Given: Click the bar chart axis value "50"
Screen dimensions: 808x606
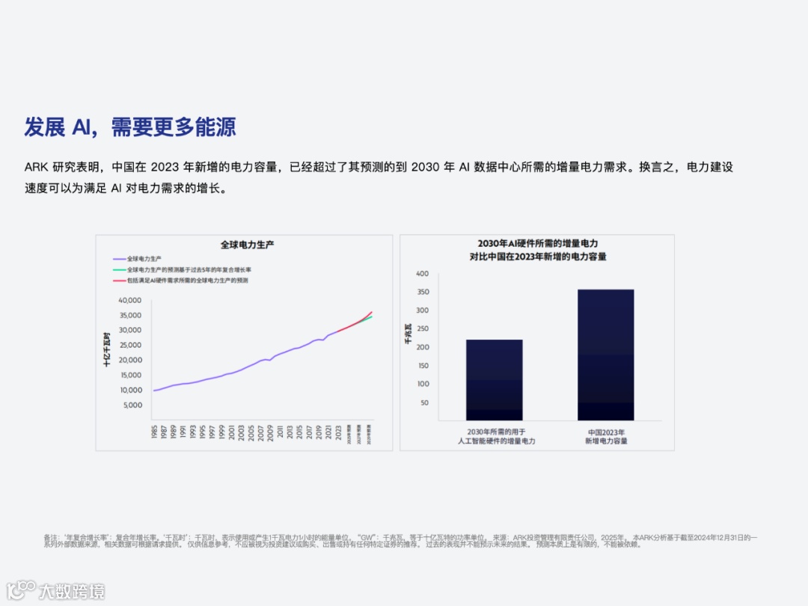Looking at the screenshot, I should pyautogui.click(x=424, y=403).
